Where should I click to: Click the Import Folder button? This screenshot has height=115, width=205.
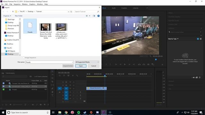pos(68,66)
